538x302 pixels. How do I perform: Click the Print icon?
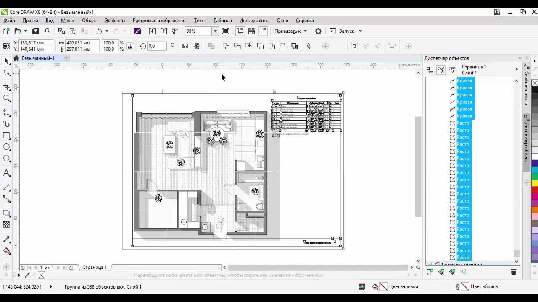pyautogui.click(x=47, y=31)
